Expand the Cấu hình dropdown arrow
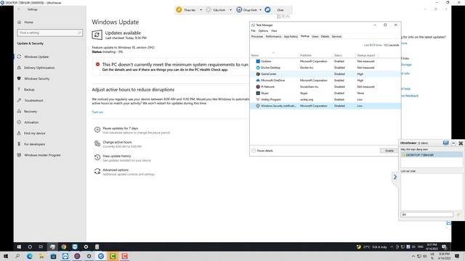Viewport: 465px width, 261px height. 230,10
